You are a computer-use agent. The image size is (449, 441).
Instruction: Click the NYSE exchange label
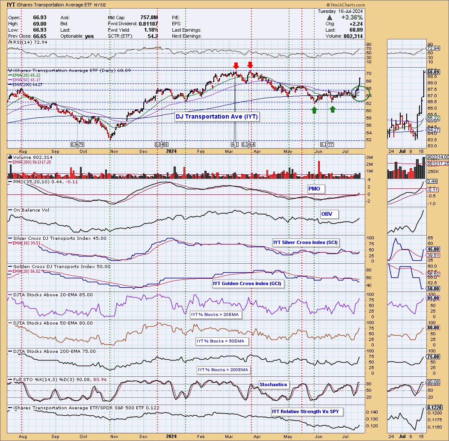(100, 5)
